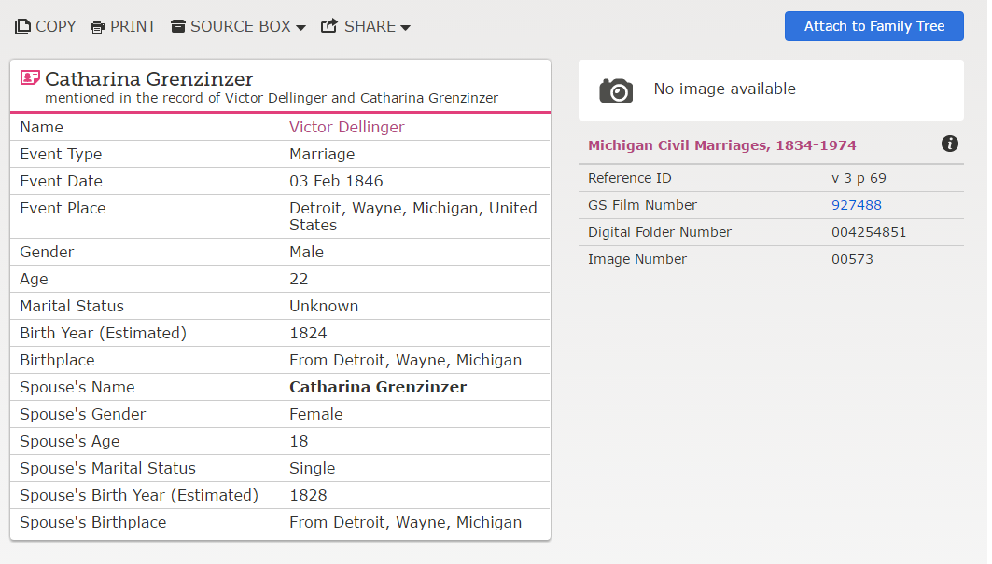Click the person record icon beside Catharina Grenzinzer
992x564 pixels.
coord(28,76)
